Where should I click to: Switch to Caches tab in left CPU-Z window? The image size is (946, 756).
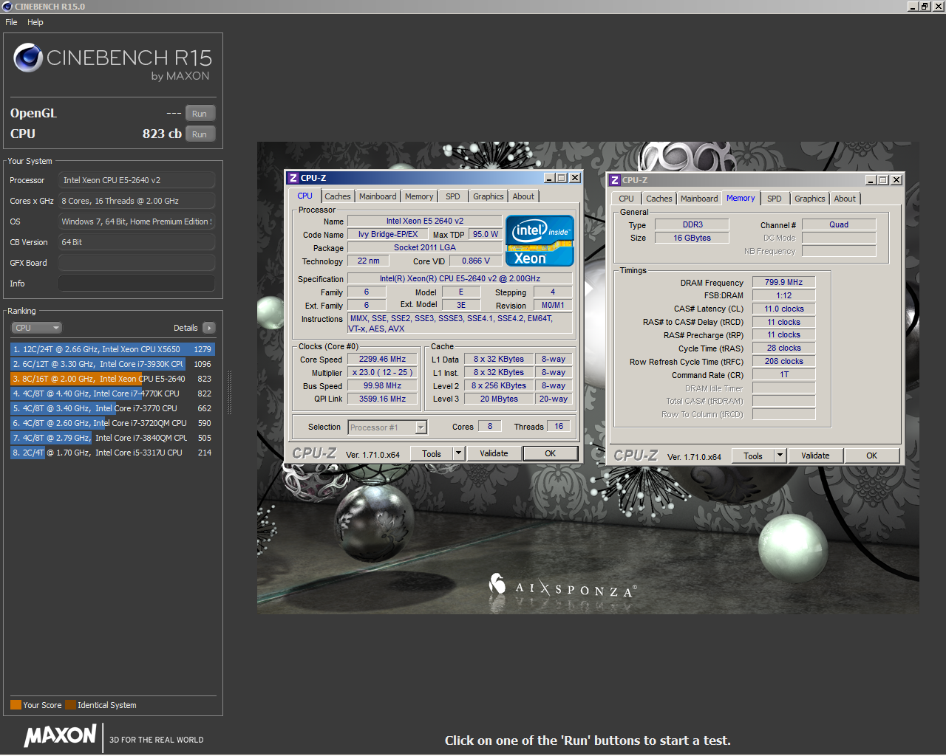click(338, 196)
